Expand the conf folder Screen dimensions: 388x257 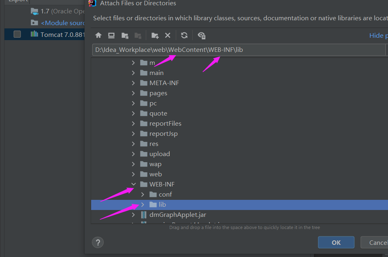[x=143, y=195]
